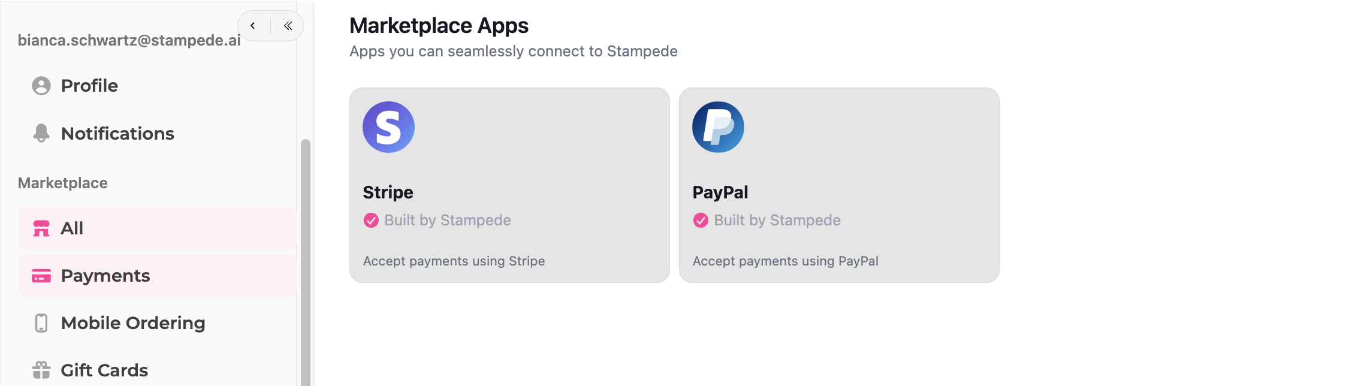Screen dimensions: 1346x386
Task: Click the bianca.schwartz@stampede.ai account email
Action: (x=129, y=40)
